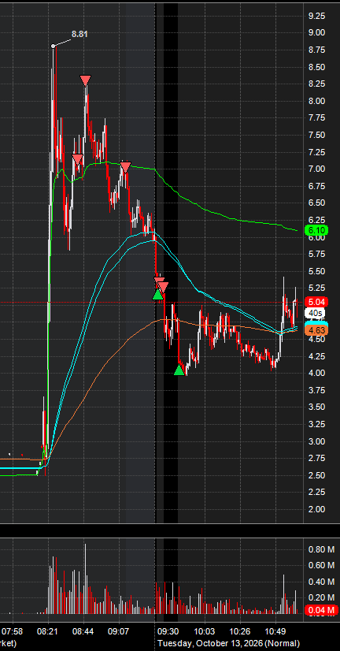
Task: Click the 8.00 price axis label
Action: point(316,101)
